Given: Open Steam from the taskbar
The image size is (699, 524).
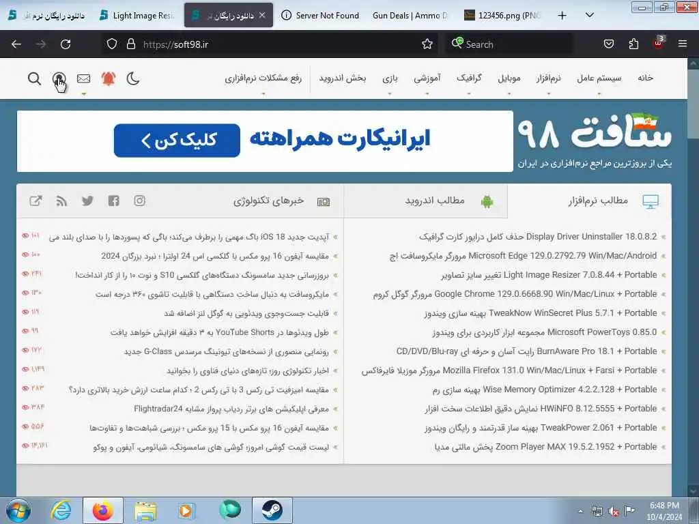Looking at the screenshot, I should (x=272, y=510).
